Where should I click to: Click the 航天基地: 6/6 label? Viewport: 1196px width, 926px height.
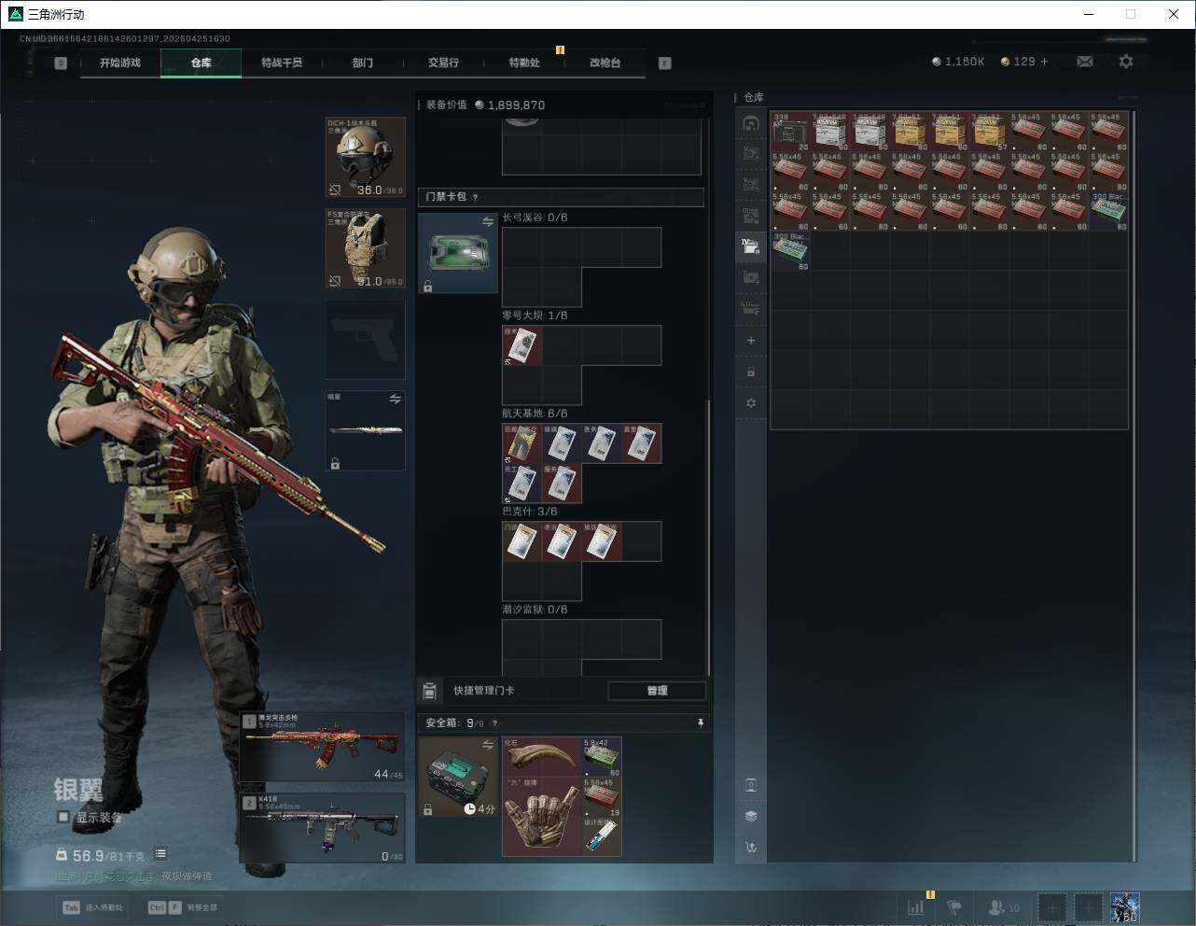point(535,414)
